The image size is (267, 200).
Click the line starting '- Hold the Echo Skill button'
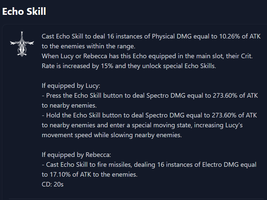point(149,115)
